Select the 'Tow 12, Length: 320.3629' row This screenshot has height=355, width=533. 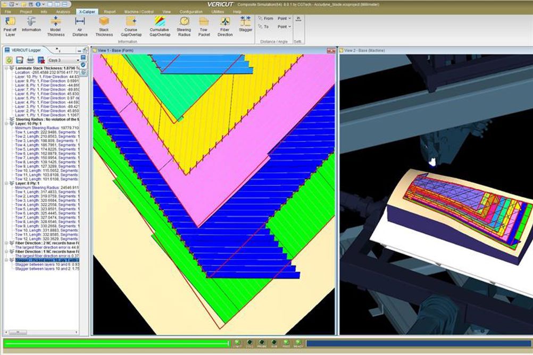coord(47,239)
